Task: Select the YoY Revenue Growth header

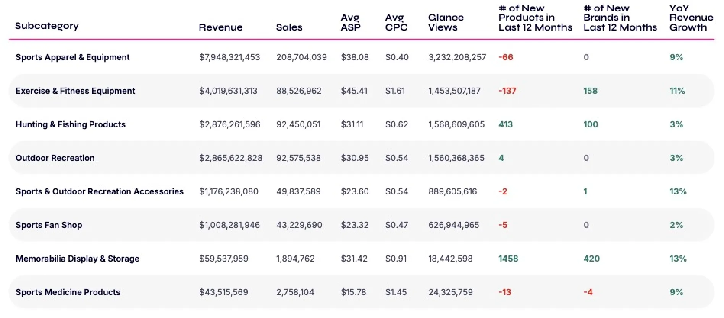Action: pyautogui.click(x=691, y=18)
